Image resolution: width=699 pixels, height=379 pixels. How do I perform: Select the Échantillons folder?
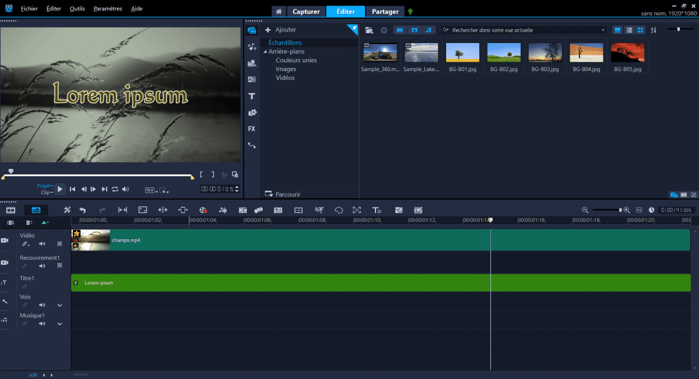[x=285, y=42]
